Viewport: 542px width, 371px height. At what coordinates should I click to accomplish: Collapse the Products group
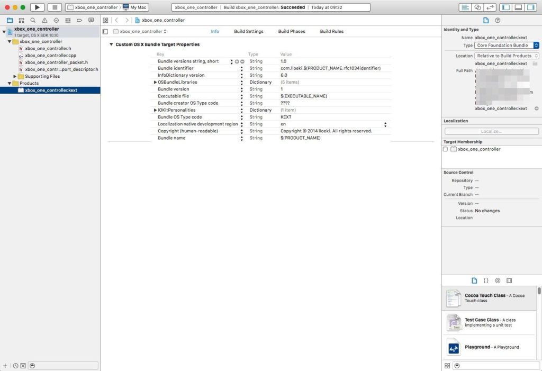10,83
